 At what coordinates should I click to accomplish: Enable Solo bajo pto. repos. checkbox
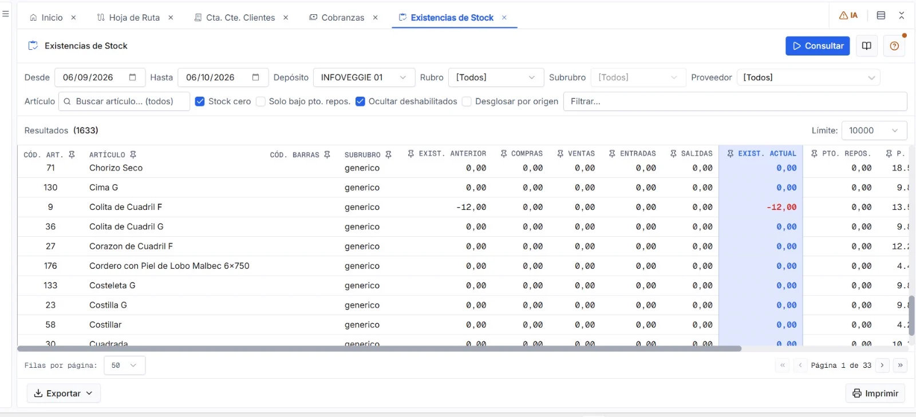[x=260, y=101]
